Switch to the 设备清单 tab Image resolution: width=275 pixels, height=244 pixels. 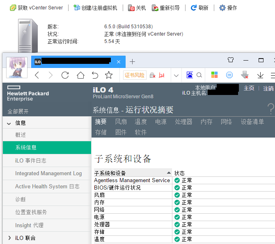[252, 122]
